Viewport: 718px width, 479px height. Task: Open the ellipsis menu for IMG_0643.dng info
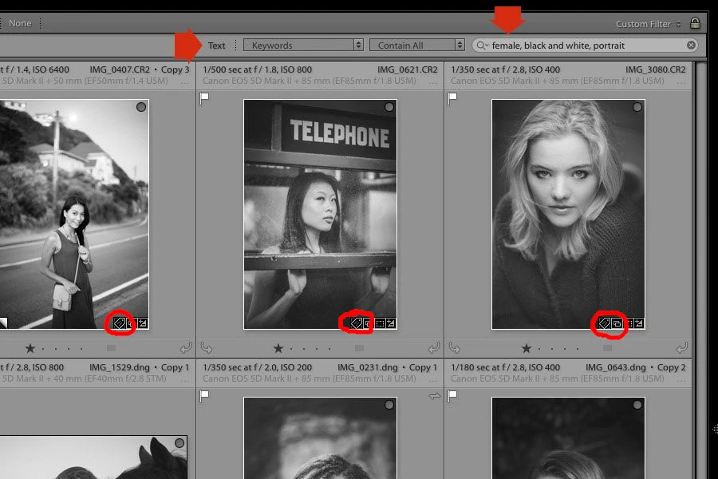coord(681,381)
